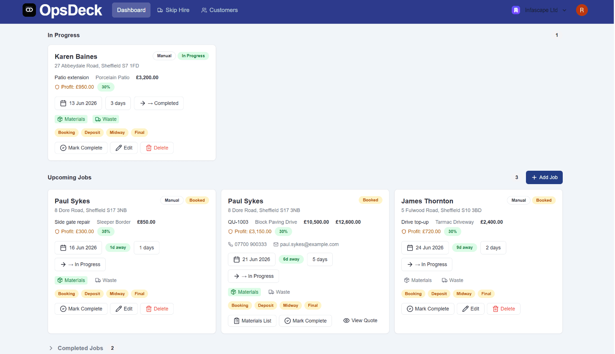Screen dimensions: 615x354
Task: Mark Karen Baines job complete
Action: 81,148
